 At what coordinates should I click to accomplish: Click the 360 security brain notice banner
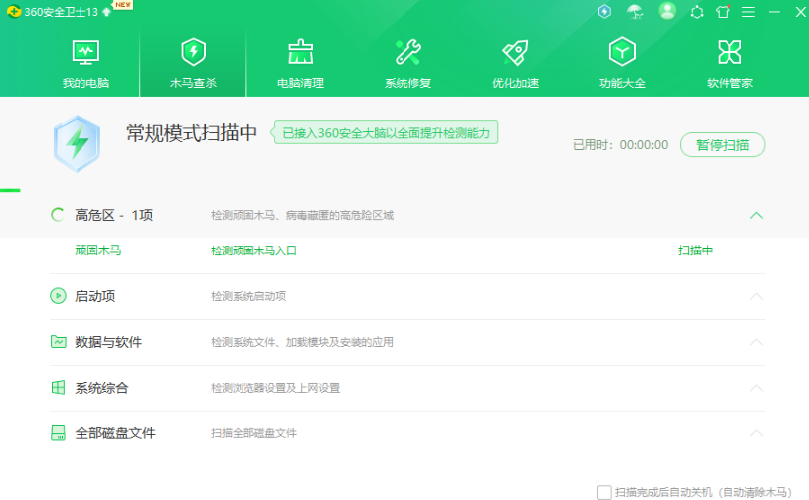386,133
